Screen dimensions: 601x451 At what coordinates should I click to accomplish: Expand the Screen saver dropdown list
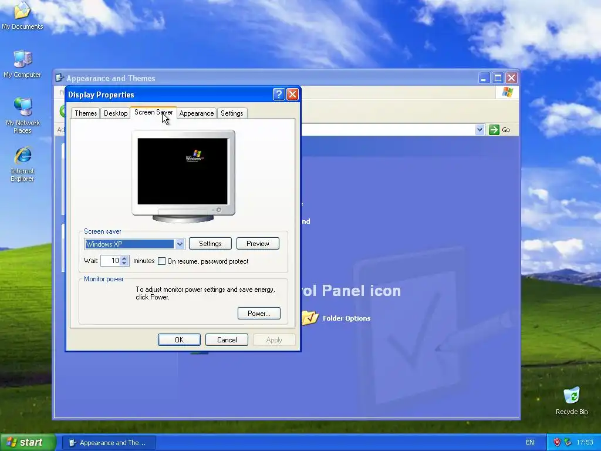tap(180, 244)
